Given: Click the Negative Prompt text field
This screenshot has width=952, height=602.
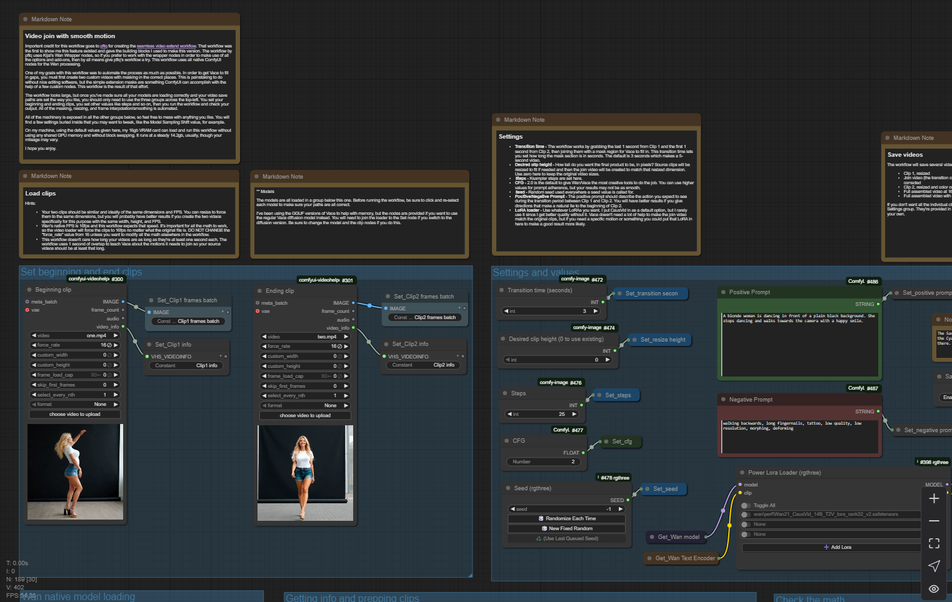Looking at the screenshot, I should (x=800, y=436).
